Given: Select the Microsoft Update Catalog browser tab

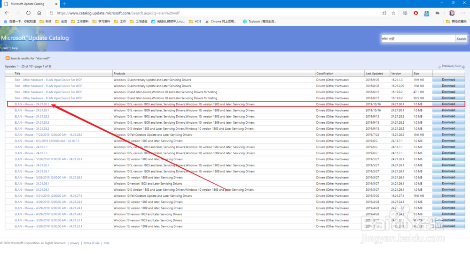Looking at the screenshot, I should (x=30, y=4).
